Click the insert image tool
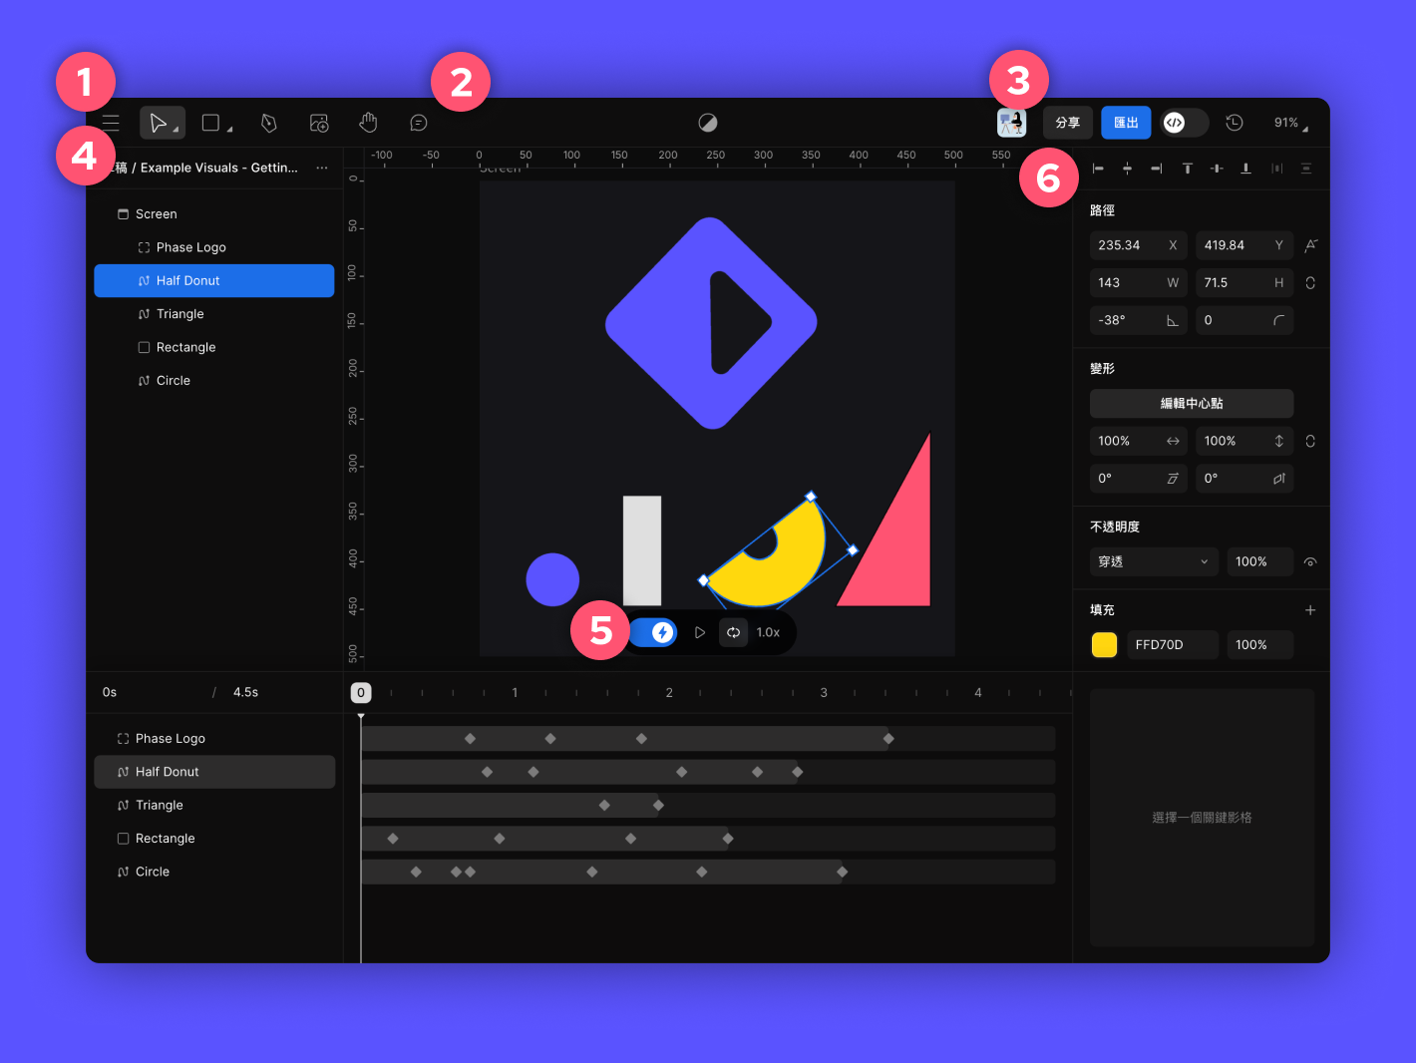 (319, 123)
